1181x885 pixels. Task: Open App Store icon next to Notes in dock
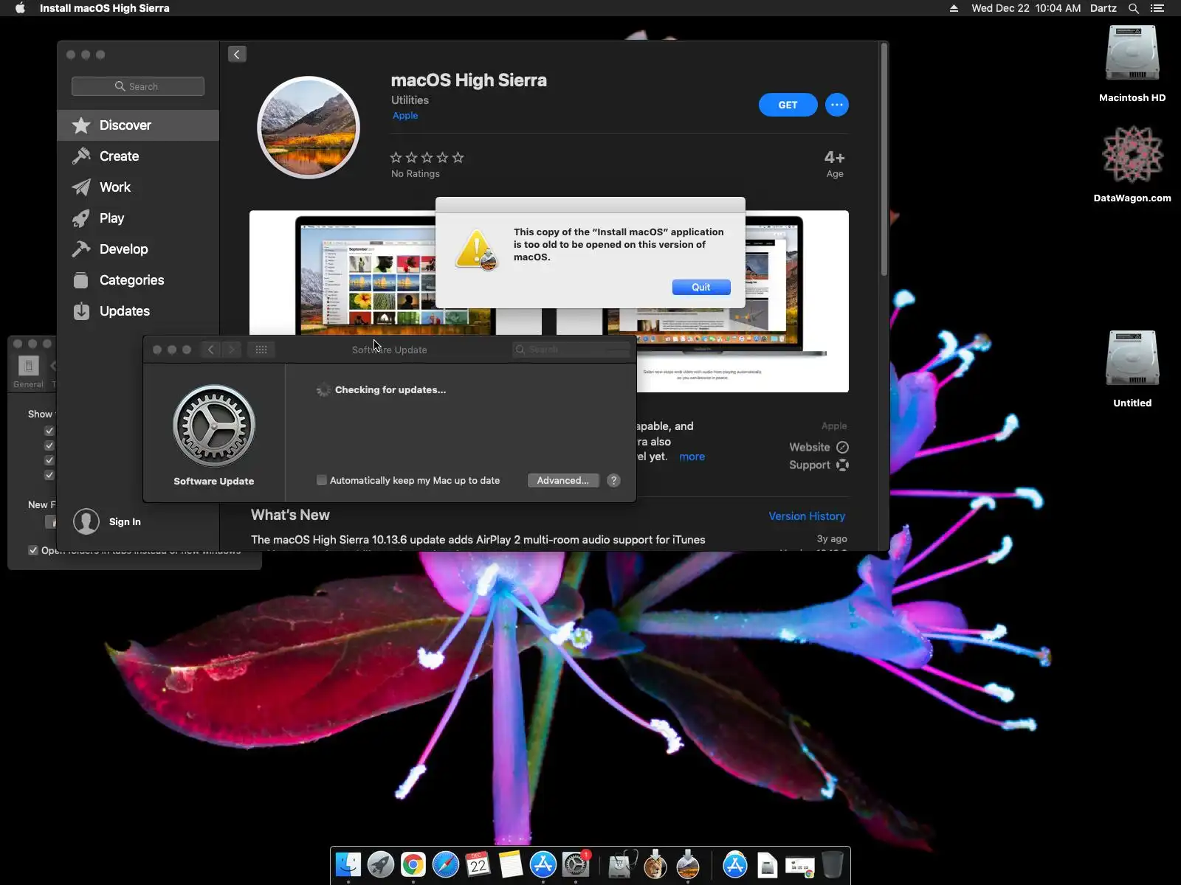coord(543,864)
